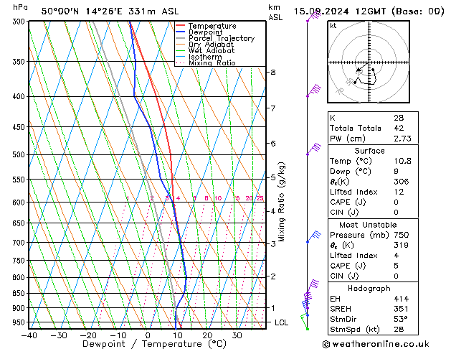Click the Most Unstable 'CIN (J)' label

coord(344,276)
